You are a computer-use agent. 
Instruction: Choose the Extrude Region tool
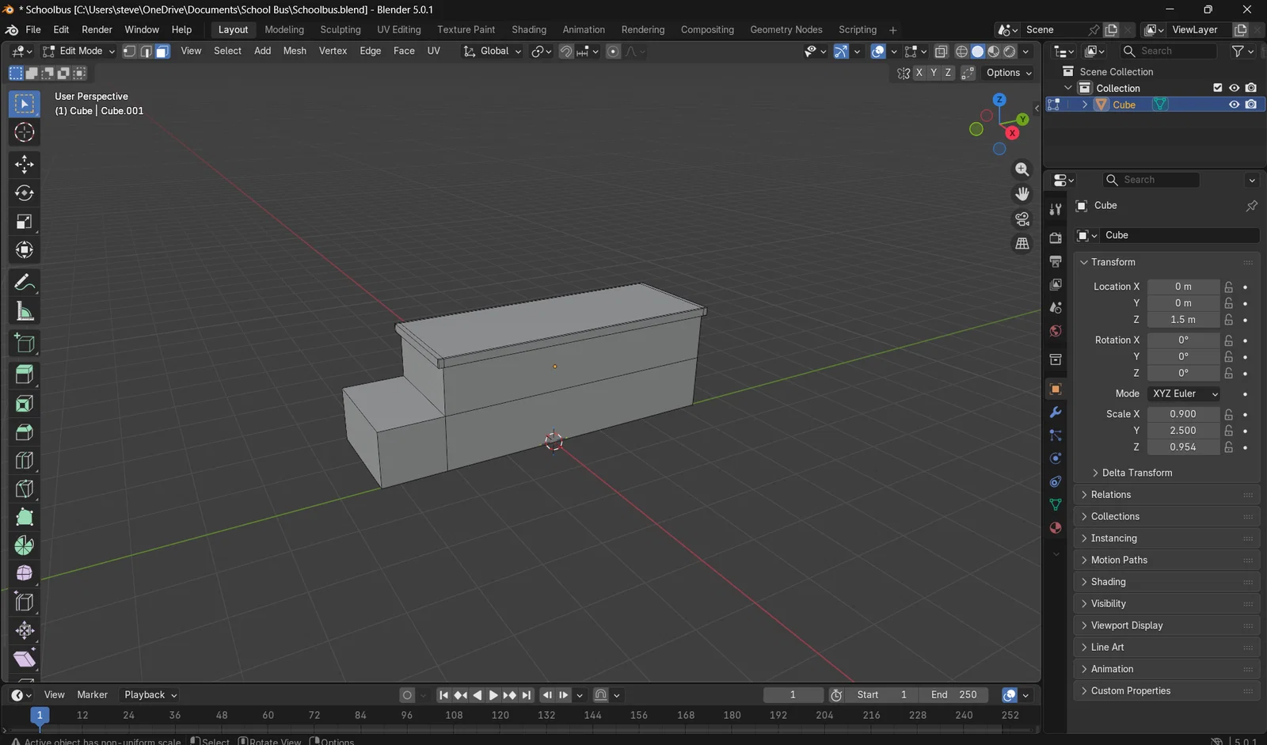(25, 374)
